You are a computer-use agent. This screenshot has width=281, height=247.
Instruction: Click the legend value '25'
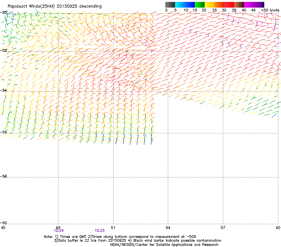[215, 10]
